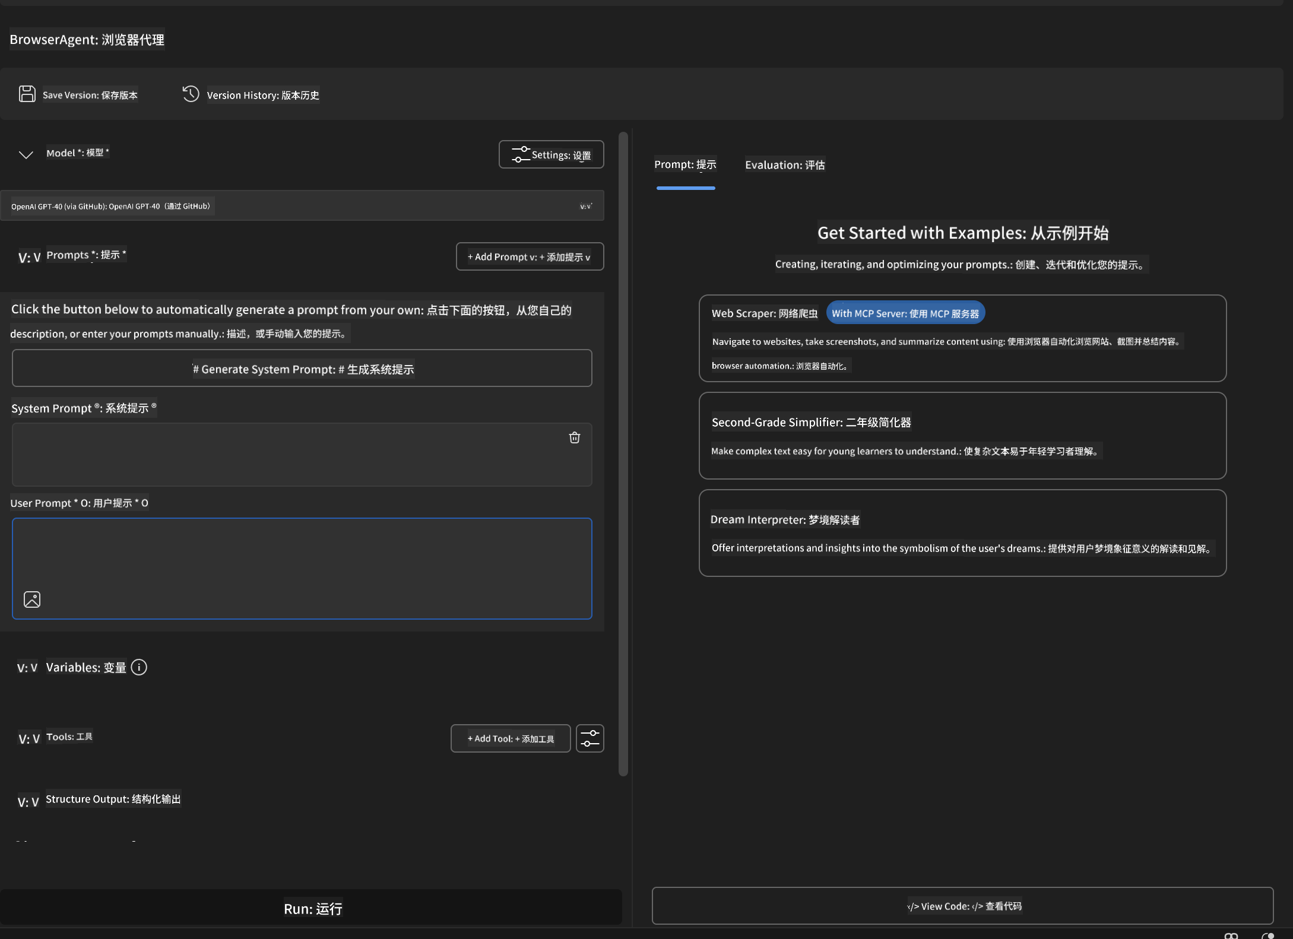Open the Add Prompt dropdown

530,256
